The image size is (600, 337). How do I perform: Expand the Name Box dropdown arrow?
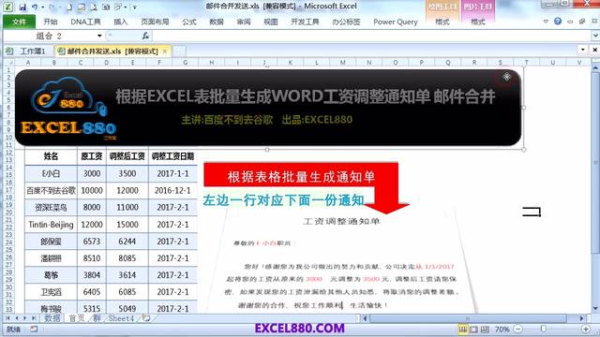[99, 36]
